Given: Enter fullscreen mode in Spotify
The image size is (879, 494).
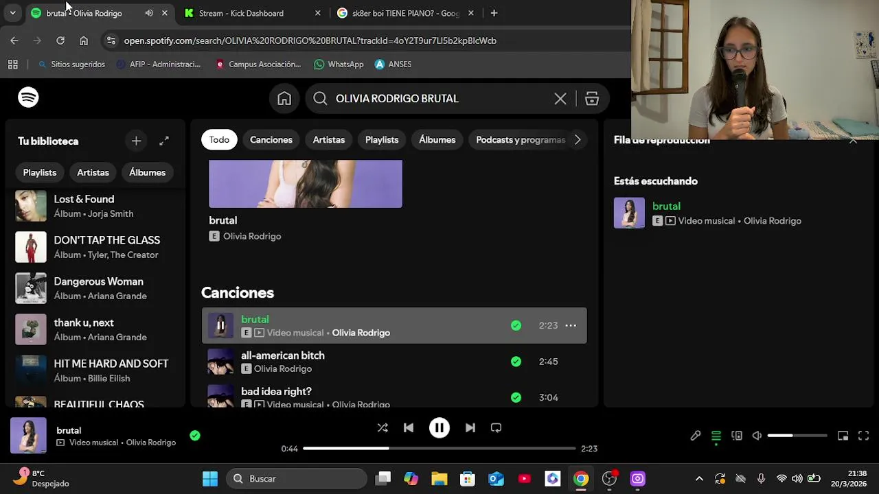Looking at the screenshot, I should [x=863, y=436].
